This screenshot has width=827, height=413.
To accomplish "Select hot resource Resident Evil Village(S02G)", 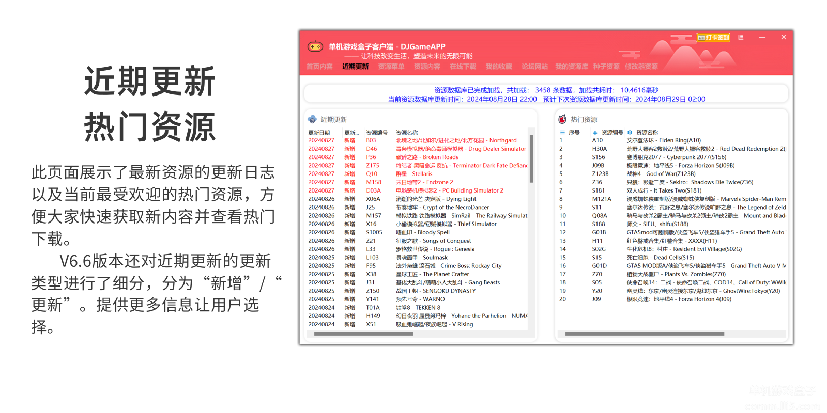I will pyautogui.click(x=672, y=249).
